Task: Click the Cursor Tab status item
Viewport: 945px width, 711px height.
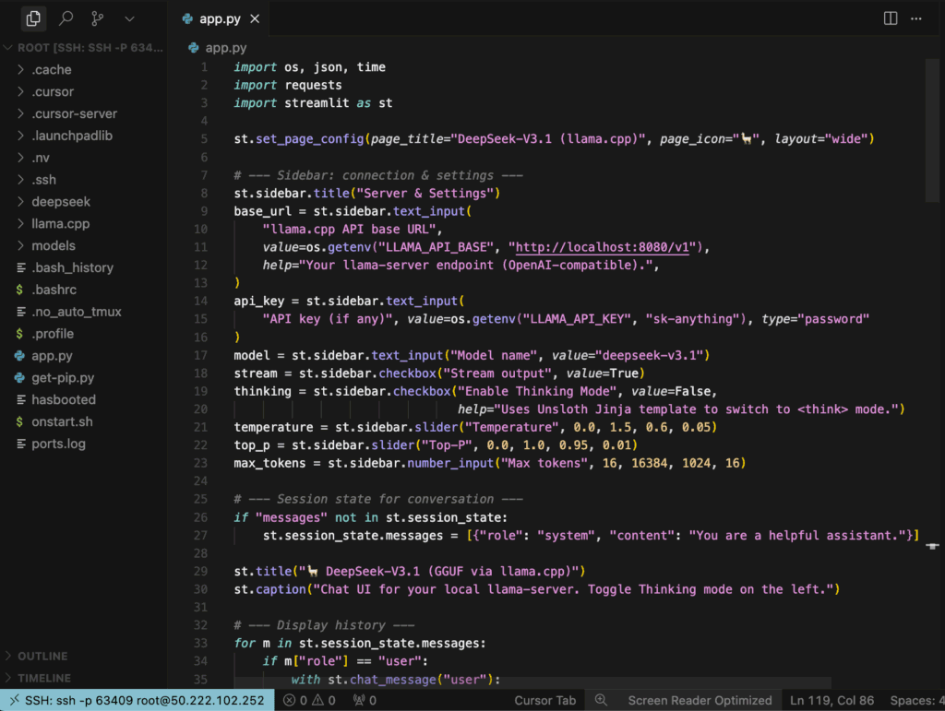Action: [544, 700]
